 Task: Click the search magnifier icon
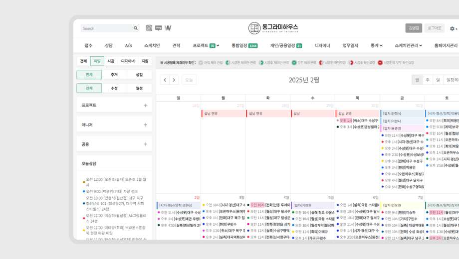136,28
